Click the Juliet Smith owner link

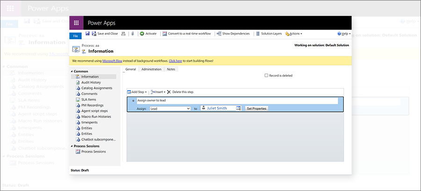point(217,108)
